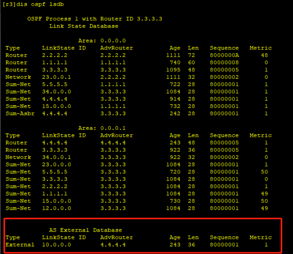Screen dimensions: 293x254
Task: Click length value '72'
Action: click(x=191, y=55)
